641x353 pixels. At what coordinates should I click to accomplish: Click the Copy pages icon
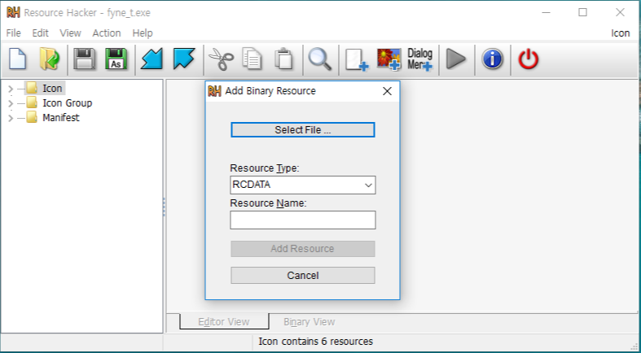(252, 59)
